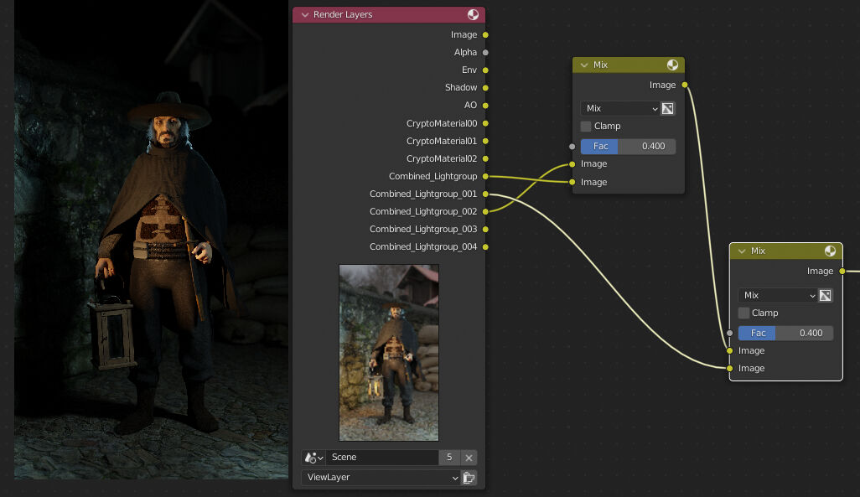The image size is (860, 497).
Task: Click the Combined_Lightgroup_001 output socket
Action: point(485,194)
